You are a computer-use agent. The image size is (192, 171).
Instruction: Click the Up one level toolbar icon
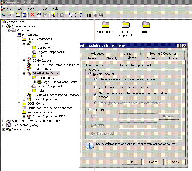tap(18, 15)
